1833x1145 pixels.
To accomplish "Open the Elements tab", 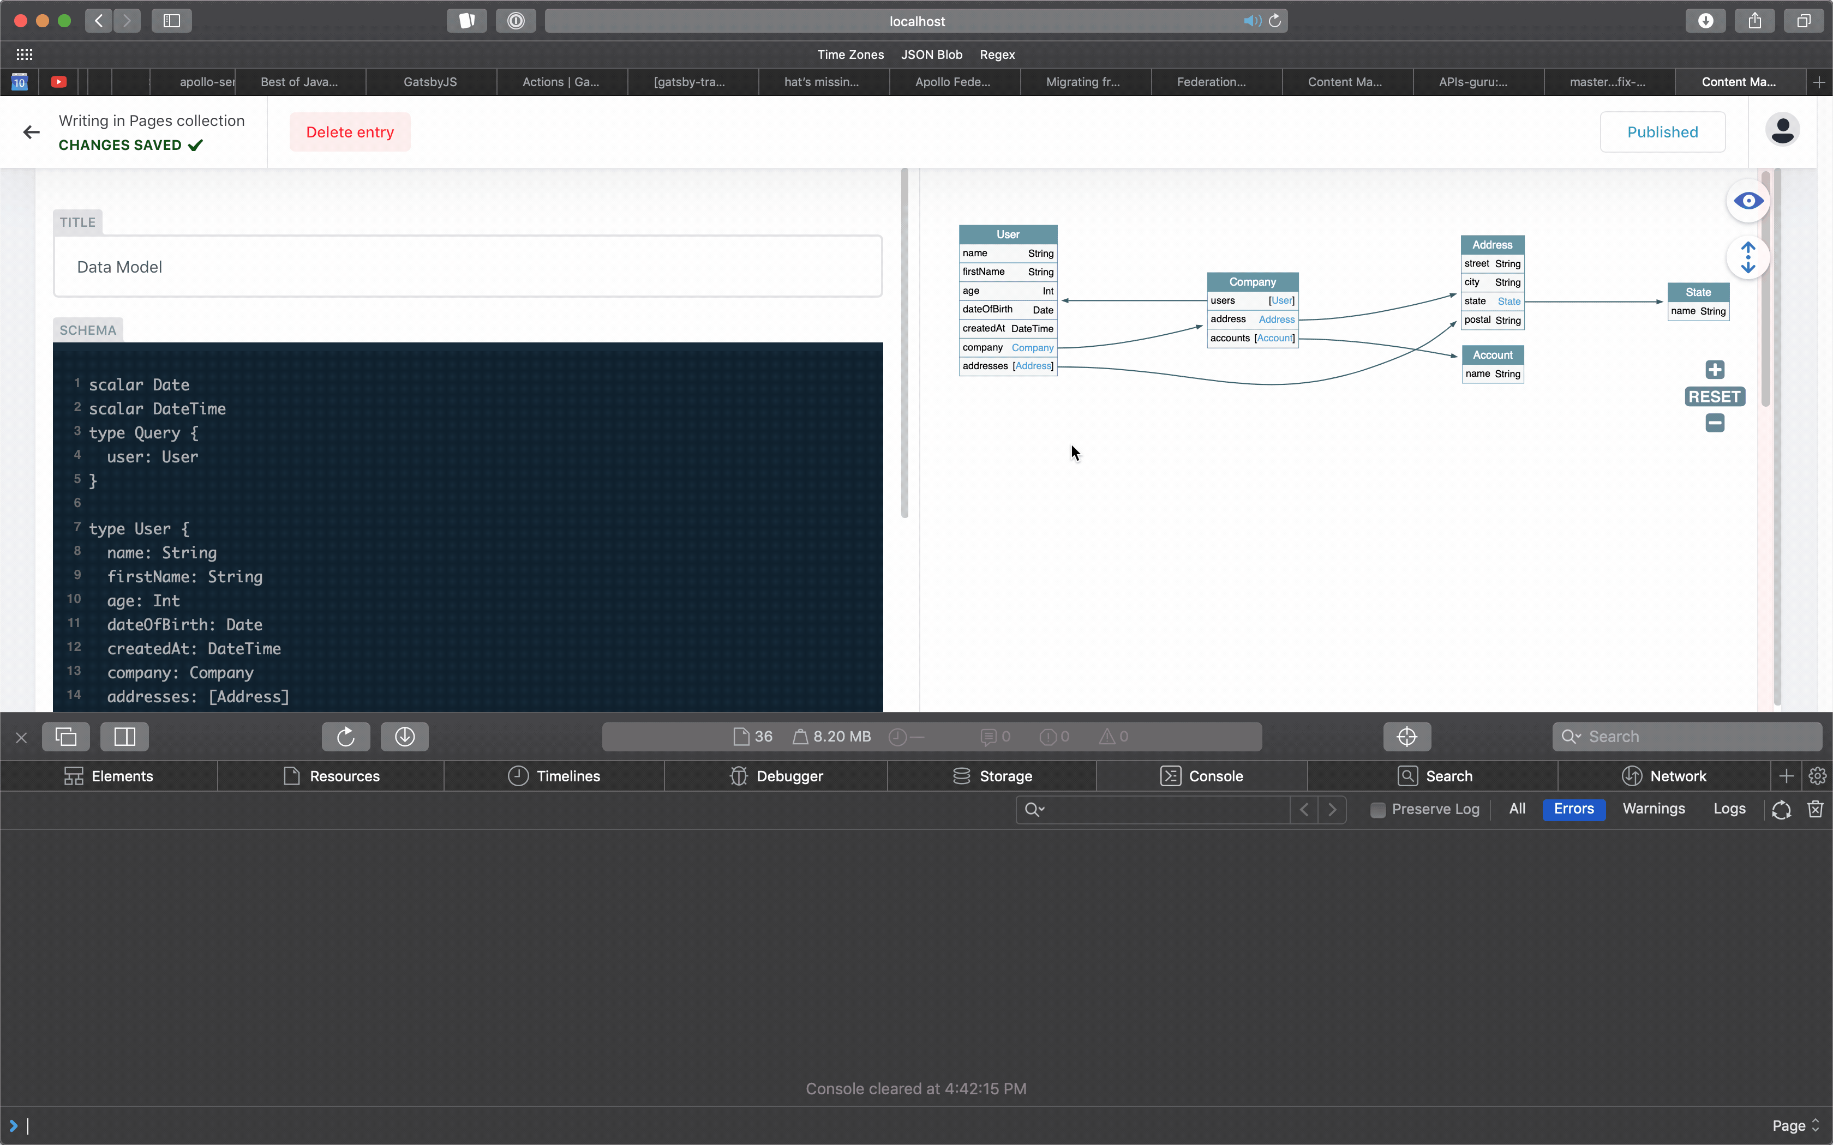I will (109, 775).
